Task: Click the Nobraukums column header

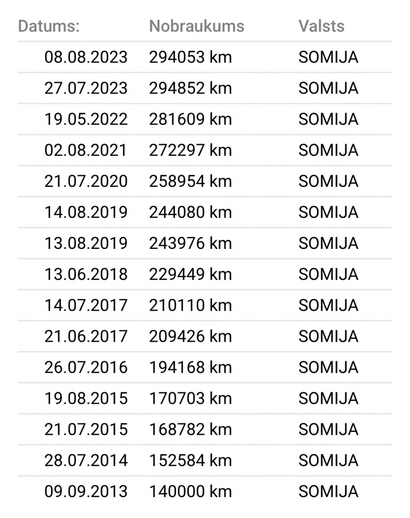Action: [x=197, y=26]
